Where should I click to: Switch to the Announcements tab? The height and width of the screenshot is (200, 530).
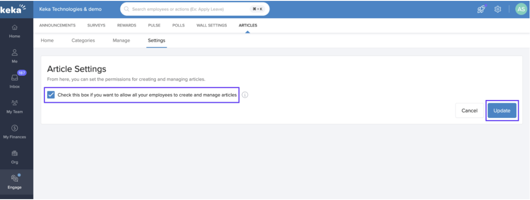[57, 26]
